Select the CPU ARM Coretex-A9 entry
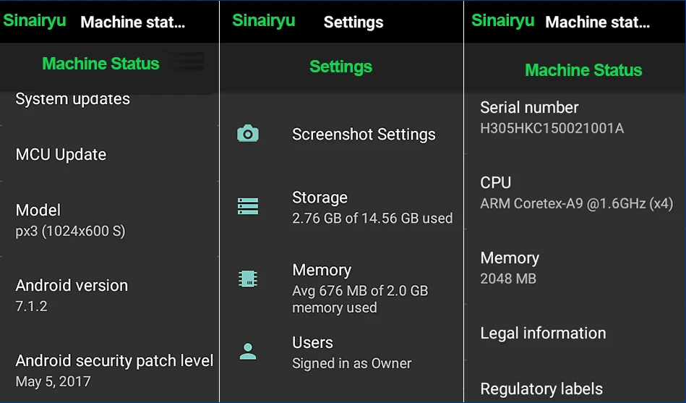This screenshot has height=403, width=686. click(575, 192)
